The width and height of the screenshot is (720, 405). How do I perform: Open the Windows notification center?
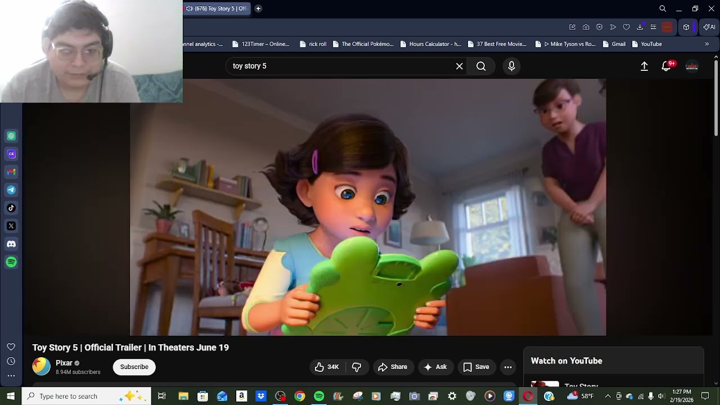pos(705,396)
